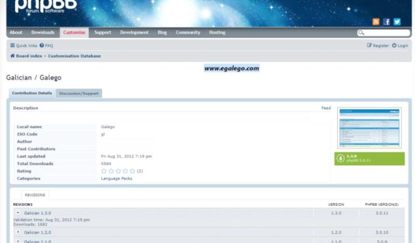Rate with the first star
Screen dimensions: 415x243
point(104,171)
